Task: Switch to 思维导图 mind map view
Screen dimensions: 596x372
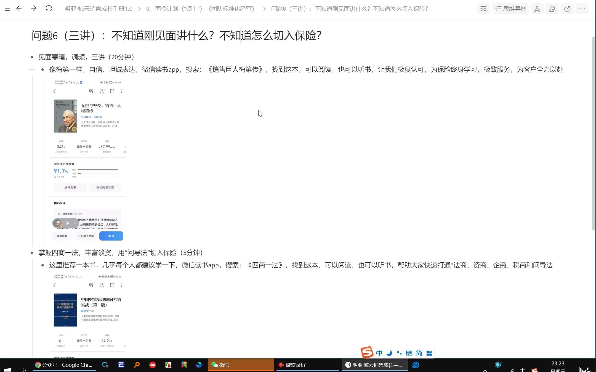Action: pos(510,9)
